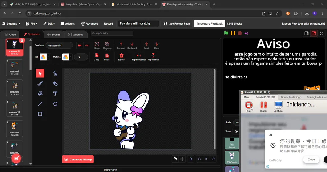Click the outline width field
This screenshot has height=172, width=327.
81,57
